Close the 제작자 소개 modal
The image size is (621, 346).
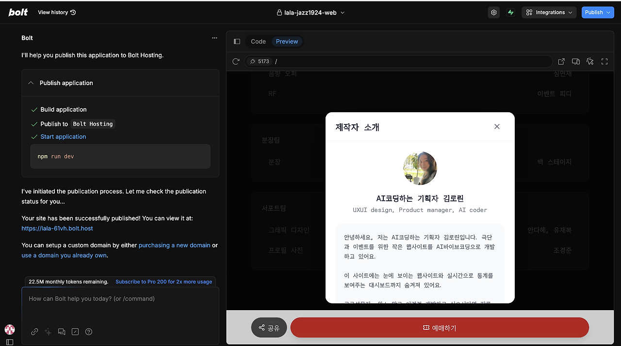[497, 126]
